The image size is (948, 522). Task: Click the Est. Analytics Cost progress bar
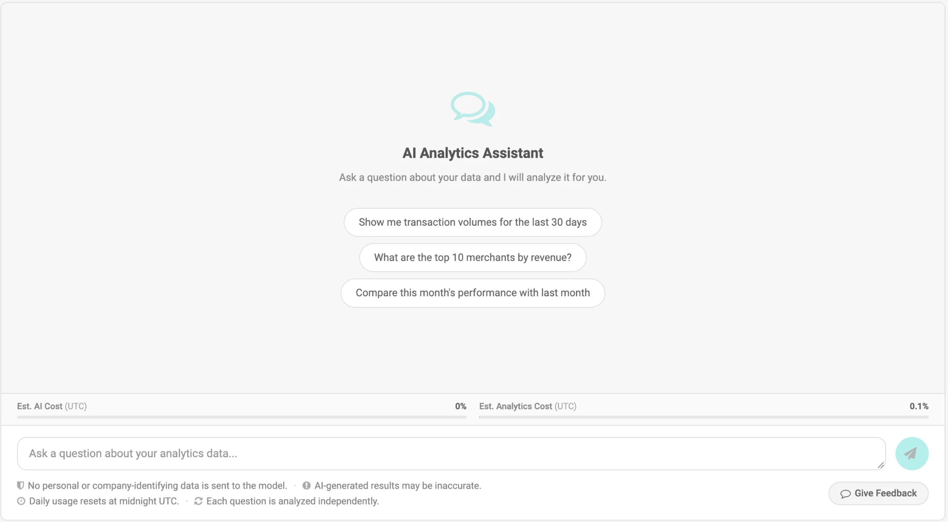pyautogui.click(x=704, y=417)
